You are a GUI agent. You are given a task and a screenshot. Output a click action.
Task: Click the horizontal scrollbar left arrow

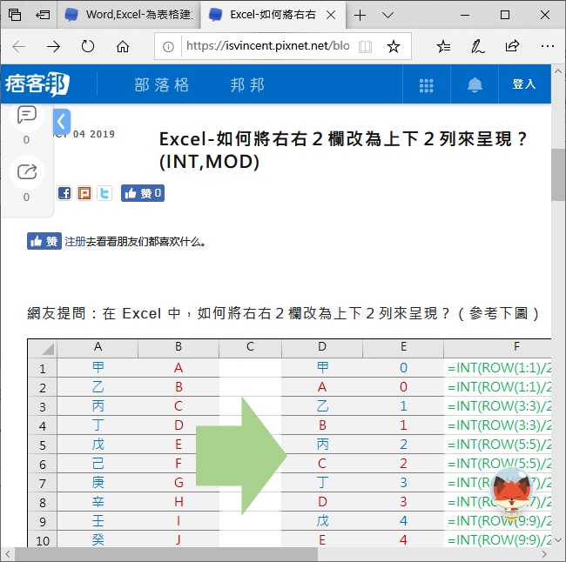[8, 553]
